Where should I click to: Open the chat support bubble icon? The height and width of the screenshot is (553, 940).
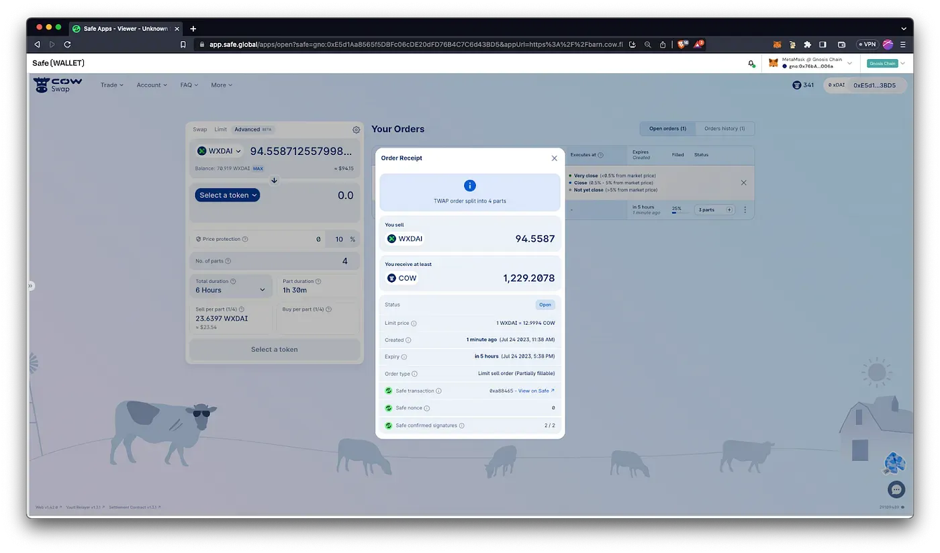click(x=896, y=489)
